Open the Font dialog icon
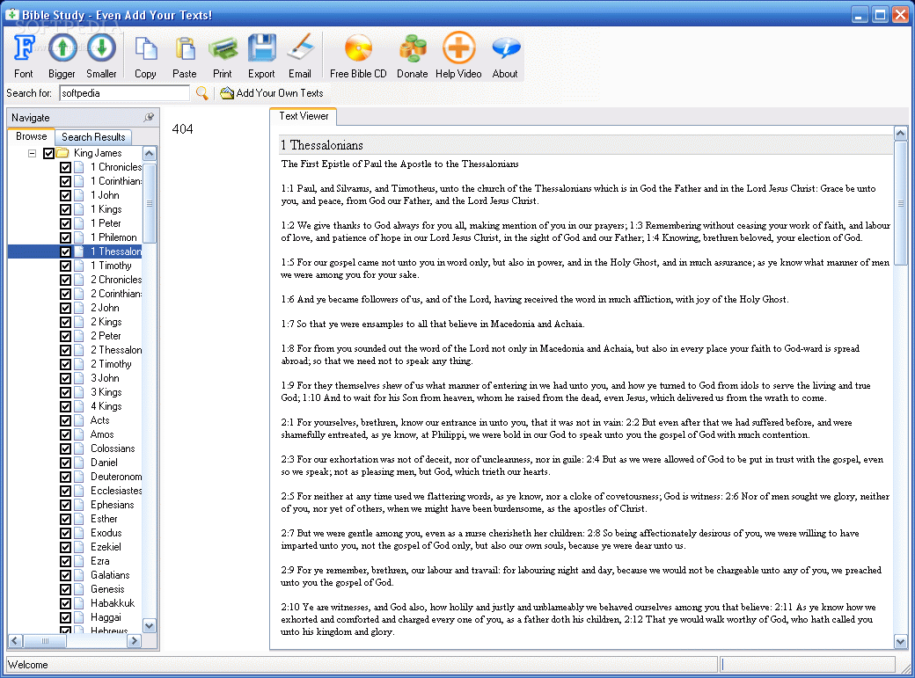The height and width of the screenshot is (678, 915). (24, 47)
